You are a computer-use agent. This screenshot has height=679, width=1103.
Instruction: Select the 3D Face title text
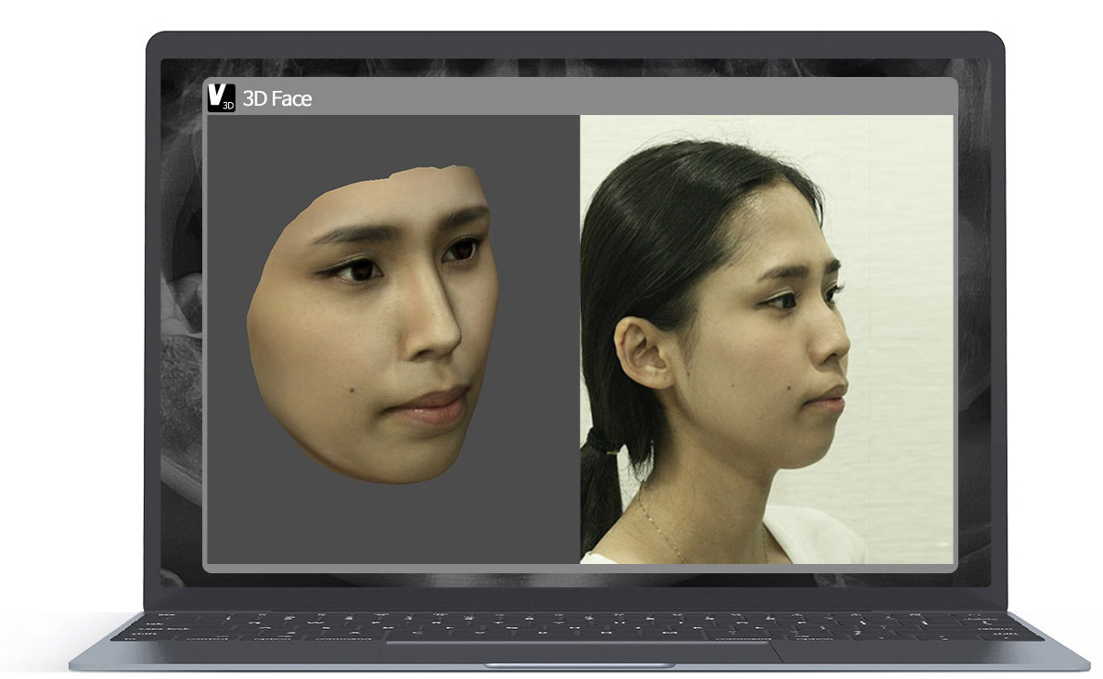click(x=277, y=98)
